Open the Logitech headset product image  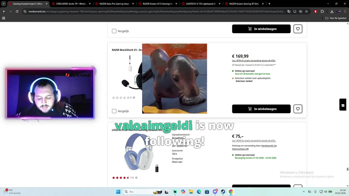(x=141, y=153)
